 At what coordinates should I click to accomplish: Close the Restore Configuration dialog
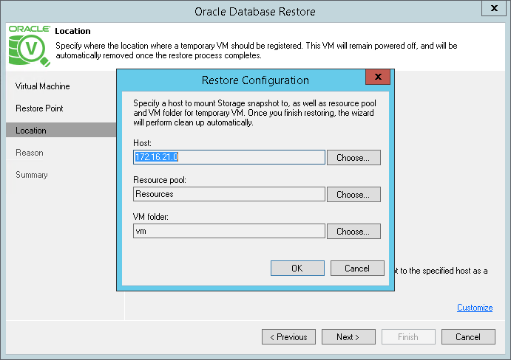click(378, 77)
